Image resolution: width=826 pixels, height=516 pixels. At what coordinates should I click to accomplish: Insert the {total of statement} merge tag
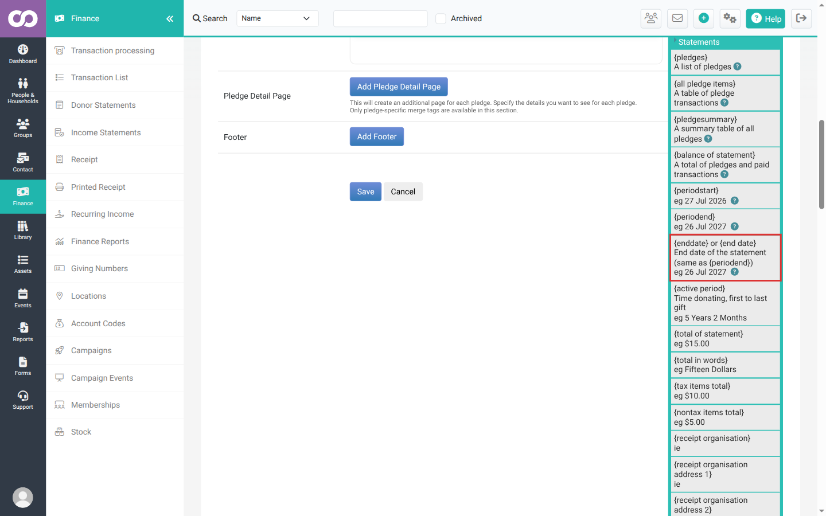point(726,339)
